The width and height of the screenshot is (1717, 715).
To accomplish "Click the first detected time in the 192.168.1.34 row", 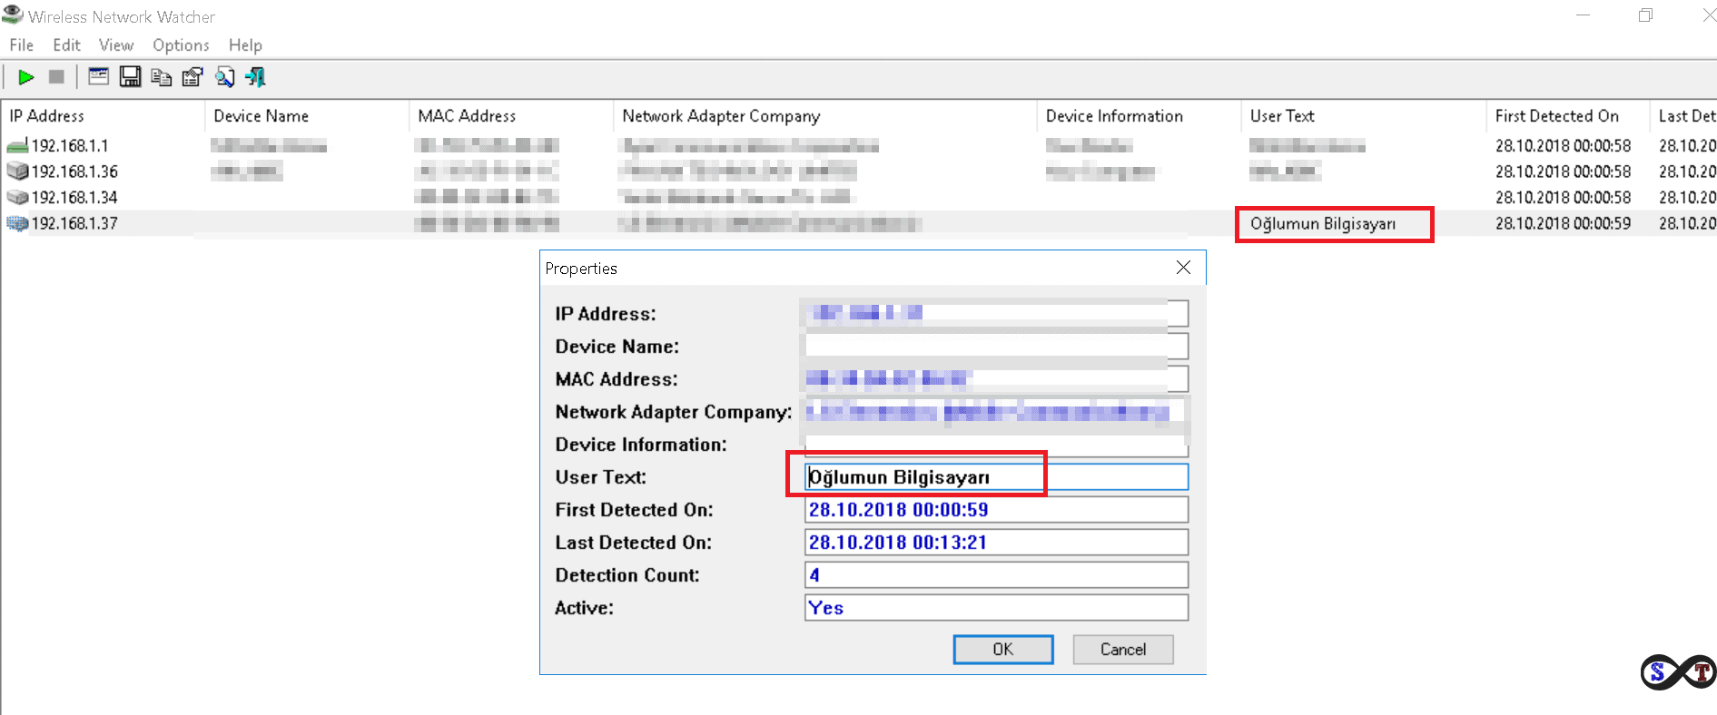I will click(x=1563, y=197).
